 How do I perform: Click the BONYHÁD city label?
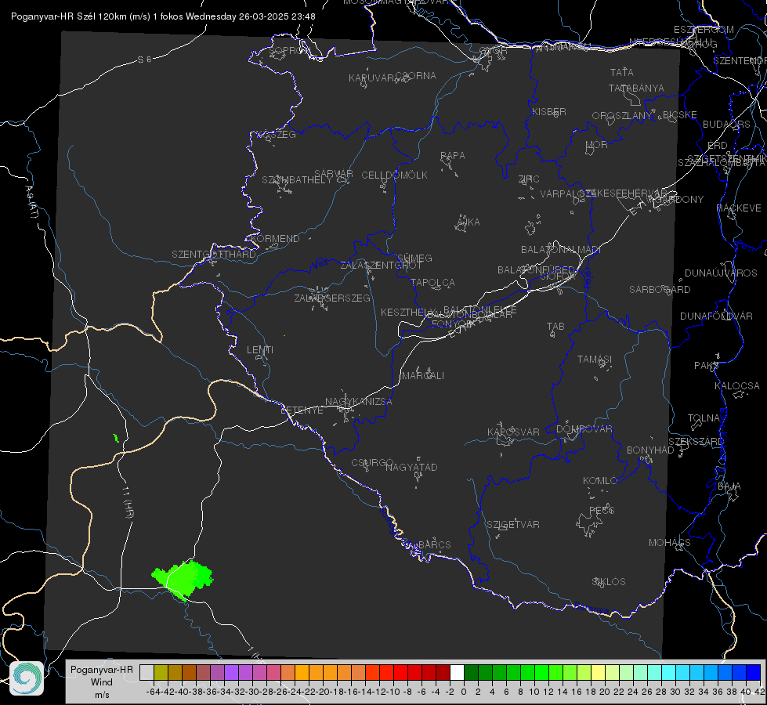click(x=650, y=450)
